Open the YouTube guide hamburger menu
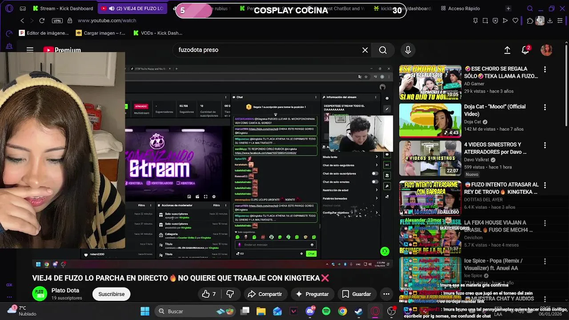The height and width of the screenshot is (320, 569). click(x=30, y=50)
